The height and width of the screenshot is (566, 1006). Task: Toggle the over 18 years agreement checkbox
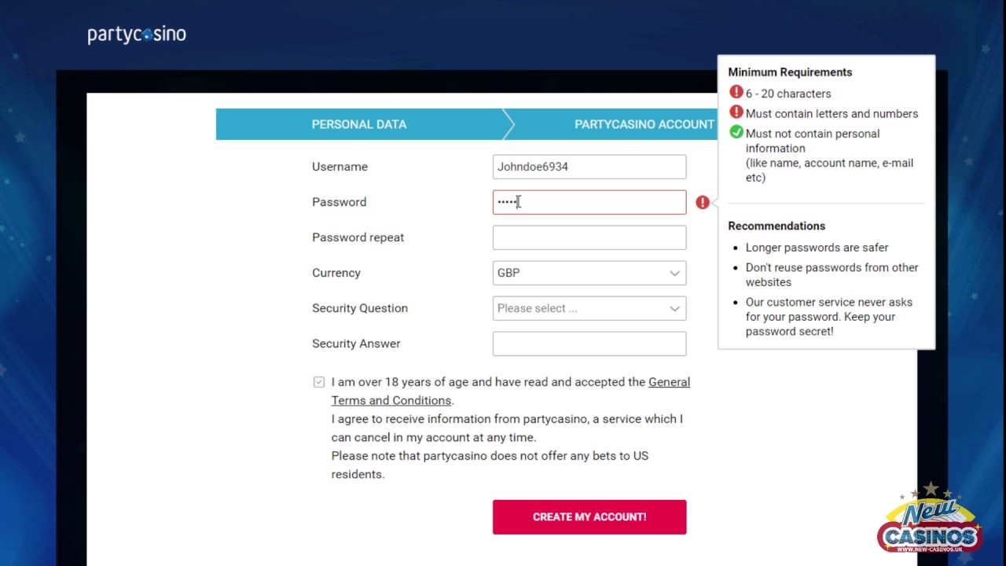[318, 382]
